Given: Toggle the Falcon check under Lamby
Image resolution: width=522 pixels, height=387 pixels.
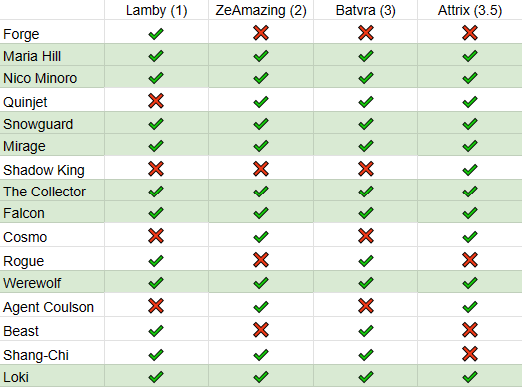Looking at the screenshot, I should 156,213.
